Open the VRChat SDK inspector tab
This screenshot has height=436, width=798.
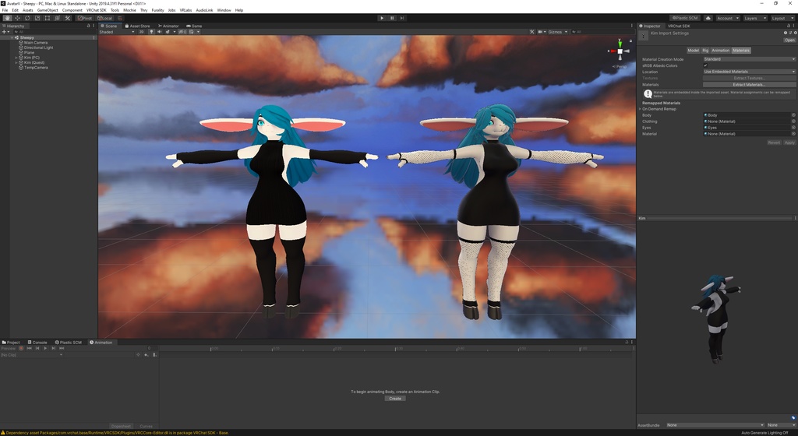679,26
